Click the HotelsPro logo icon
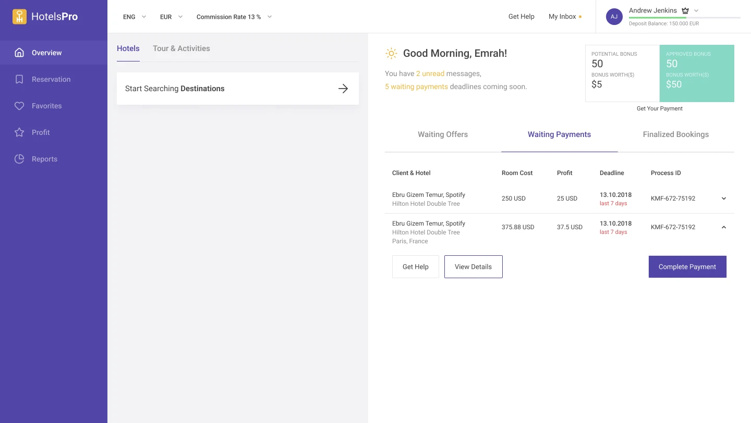 tap(19, 17)
